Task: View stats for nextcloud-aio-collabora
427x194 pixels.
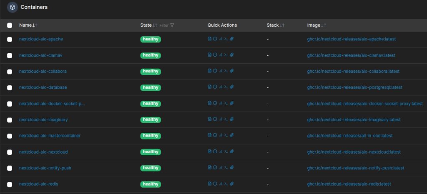Action: coord(221,71)
